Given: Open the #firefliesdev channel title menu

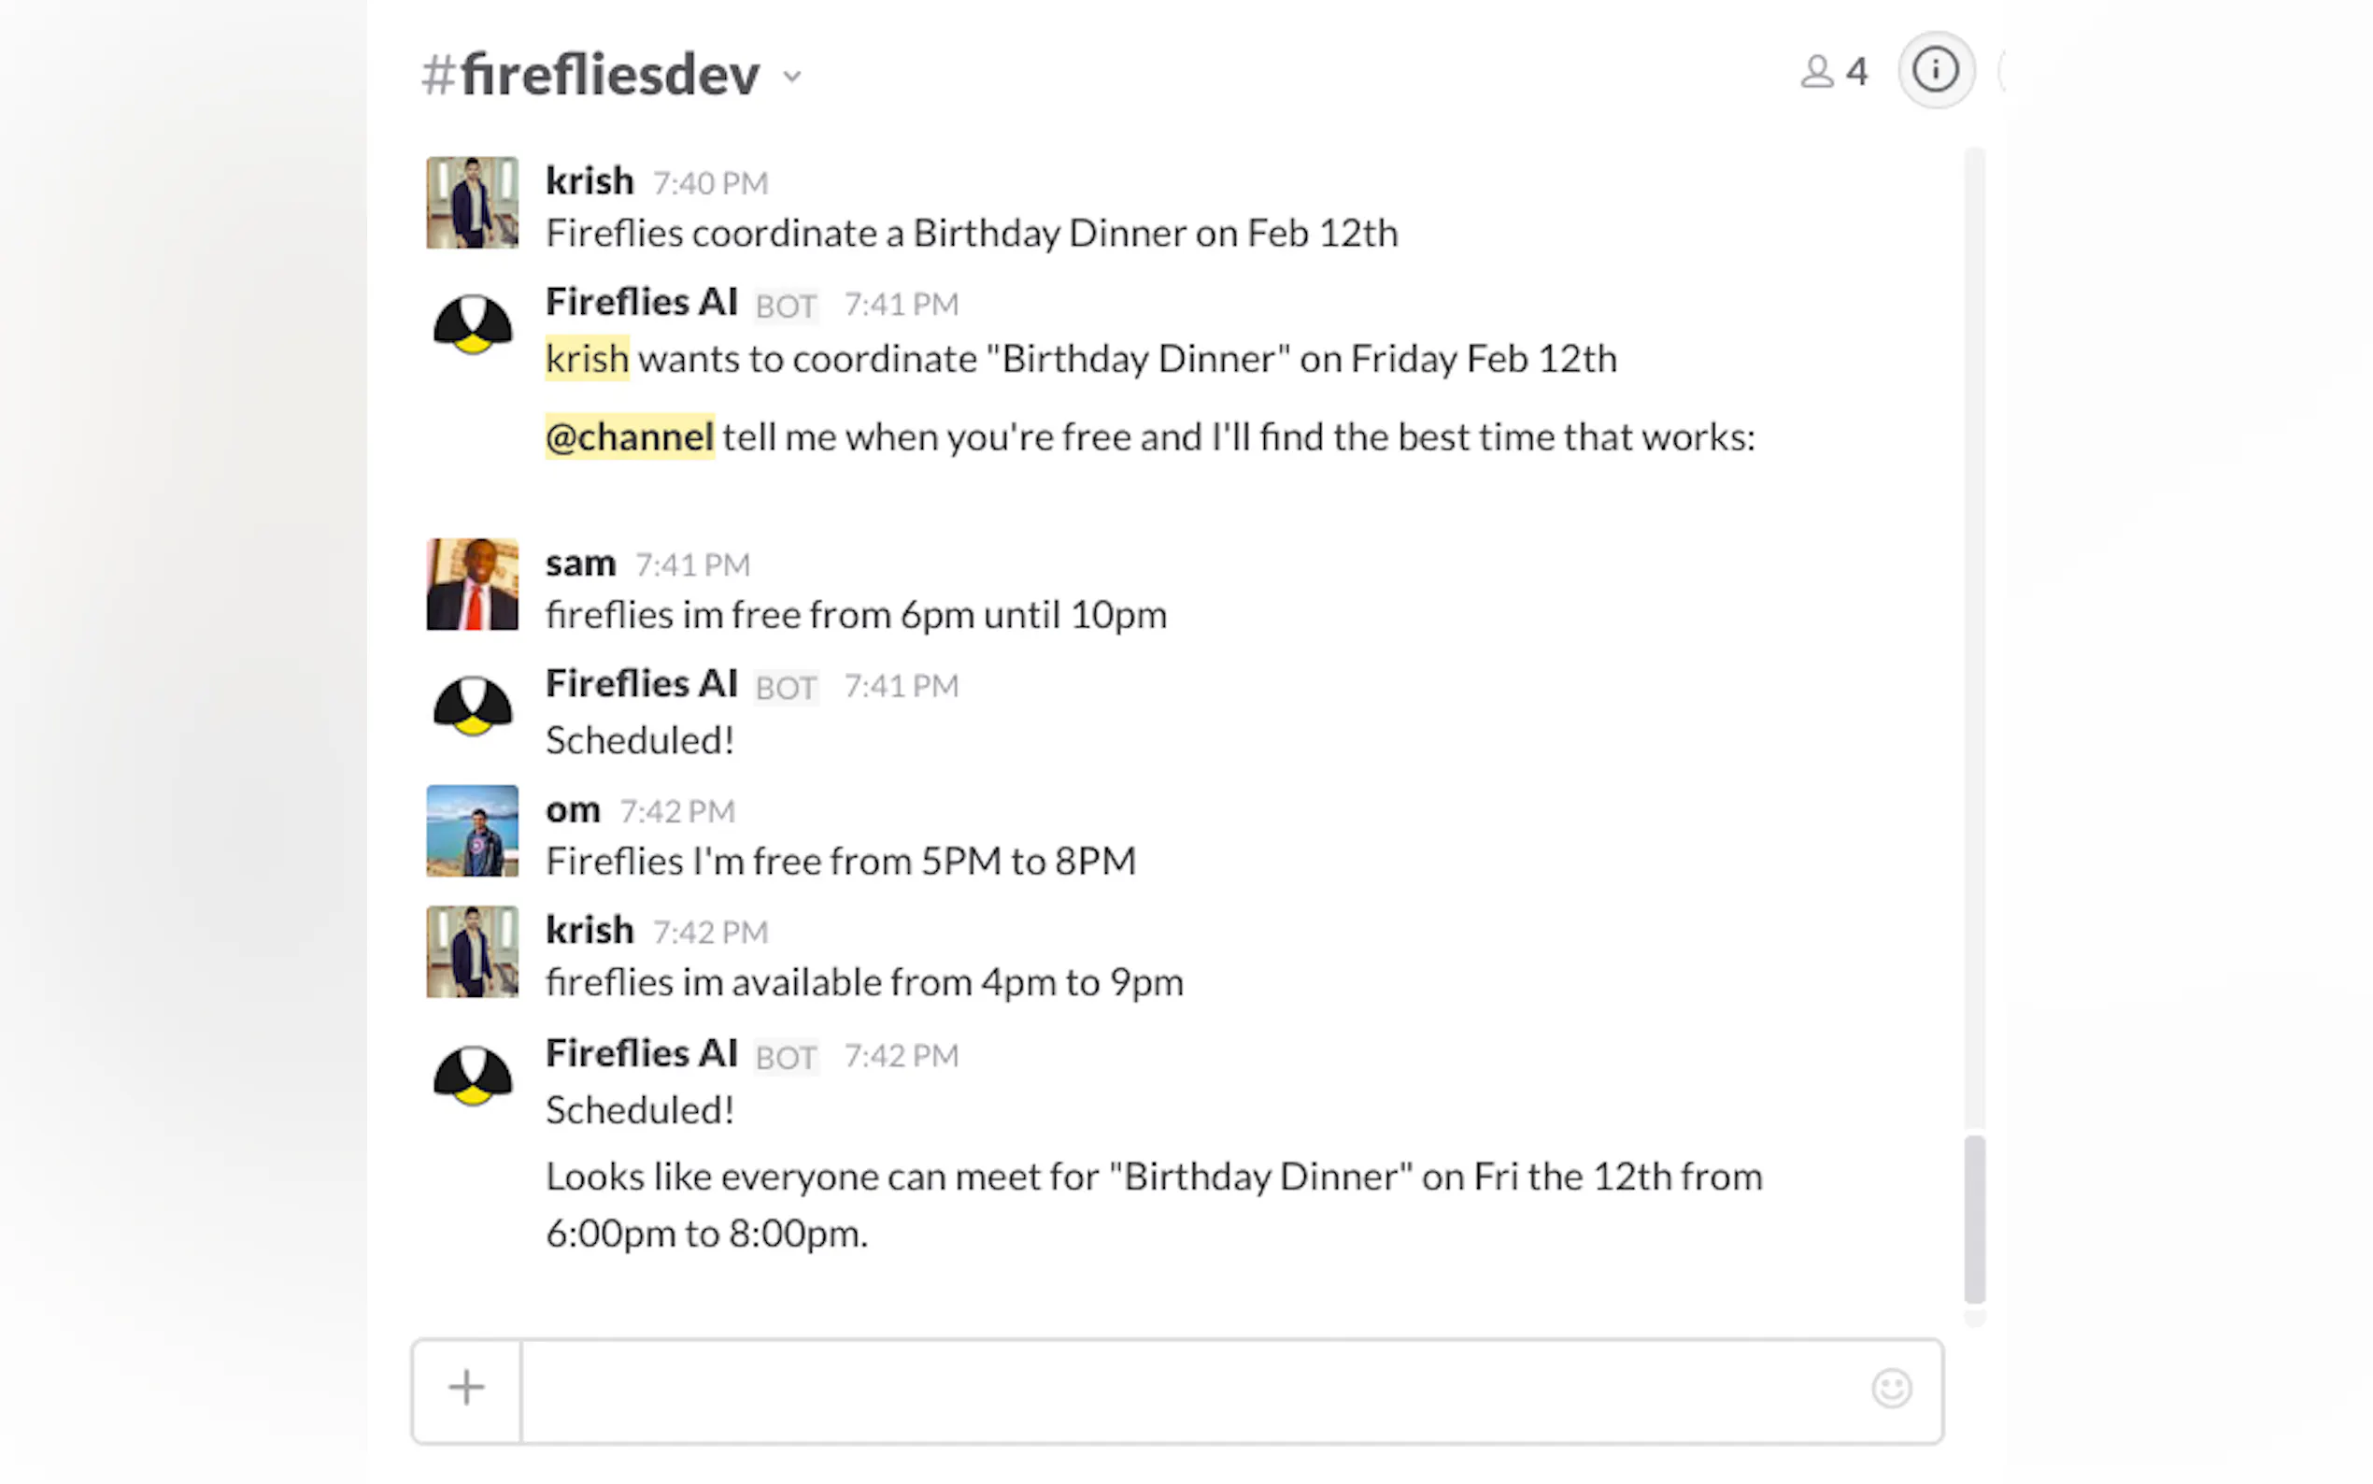Looking at the screenshot, I should coord(608,75).
